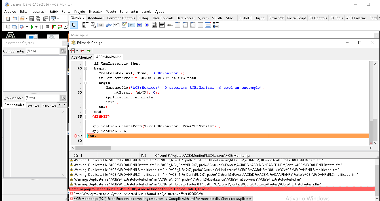Select the pointer selection tool in palette

point(74,25)
